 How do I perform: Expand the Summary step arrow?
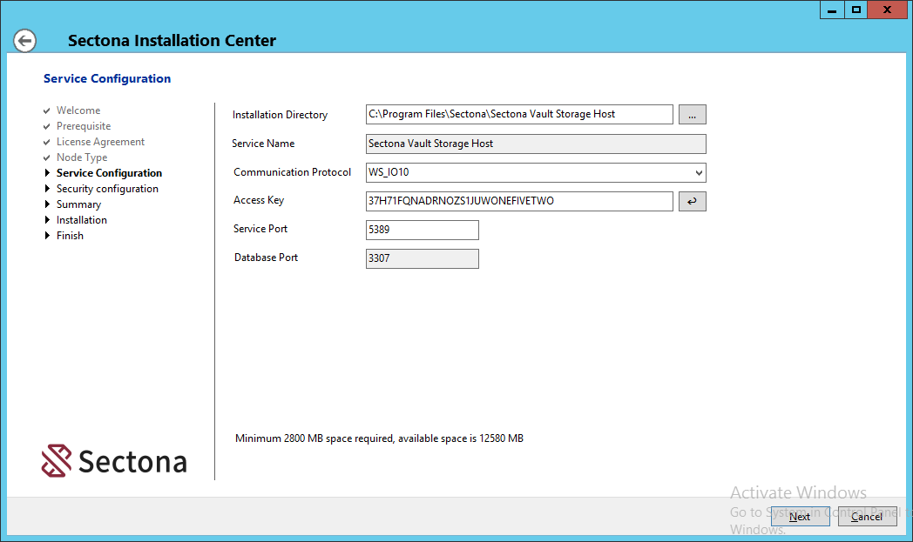[x=48, y=204]
